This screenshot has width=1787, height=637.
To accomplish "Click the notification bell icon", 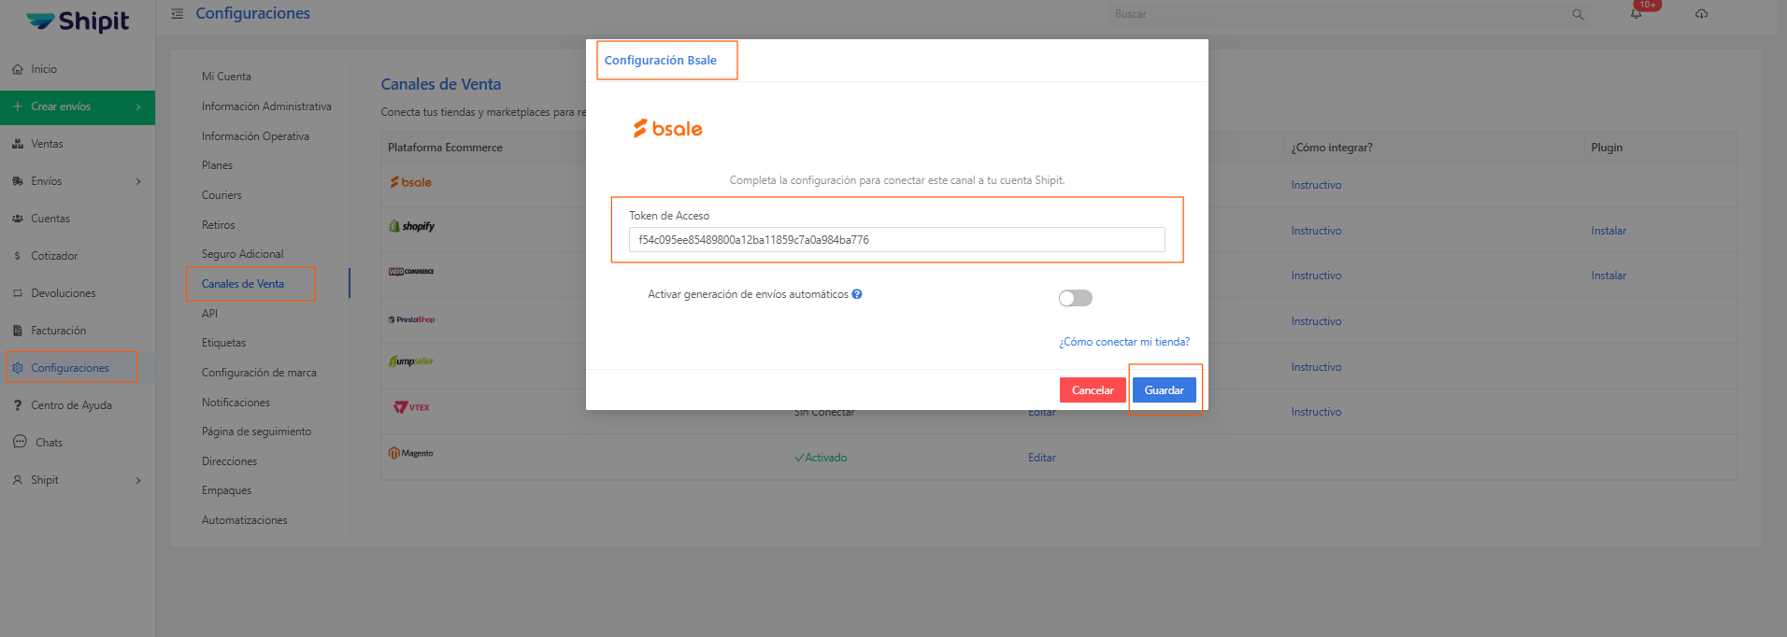I will (1637, 14).
